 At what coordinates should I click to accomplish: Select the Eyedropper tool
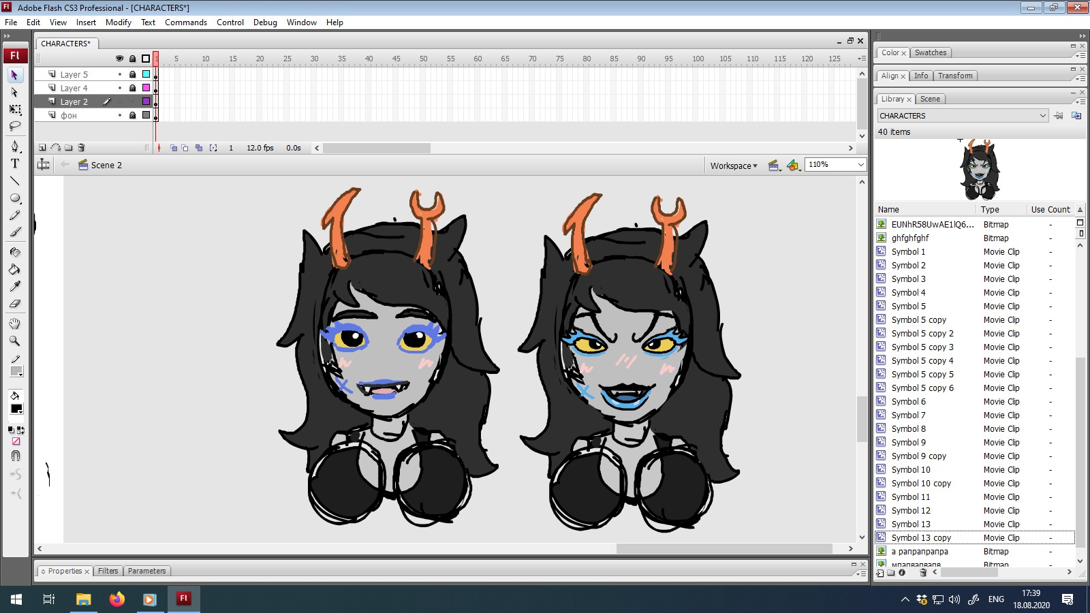15,286
